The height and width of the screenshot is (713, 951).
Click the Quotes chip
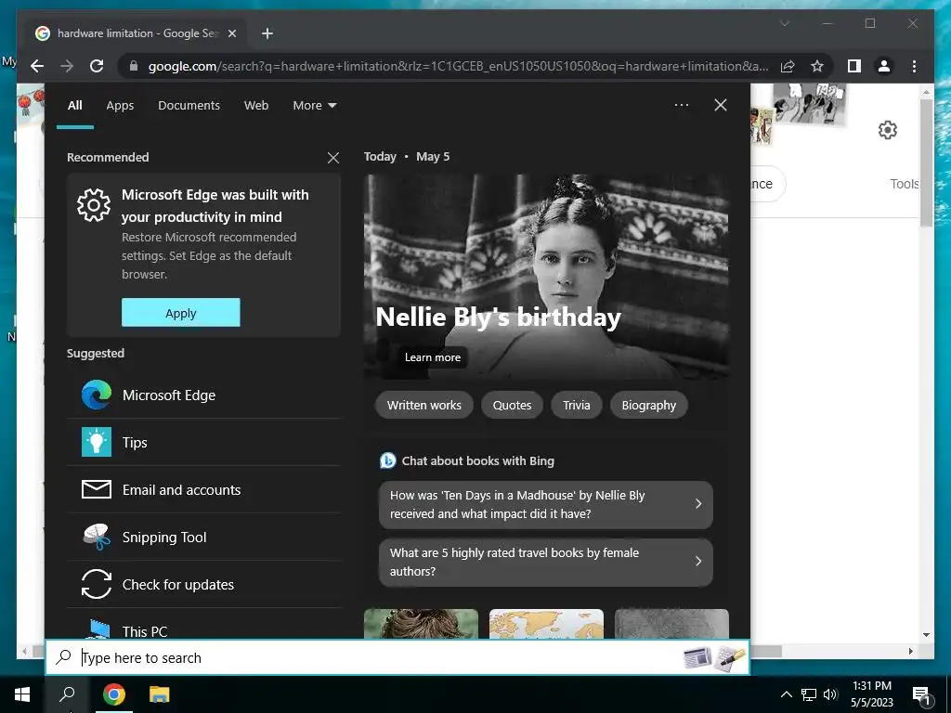(x=512, y=405)
